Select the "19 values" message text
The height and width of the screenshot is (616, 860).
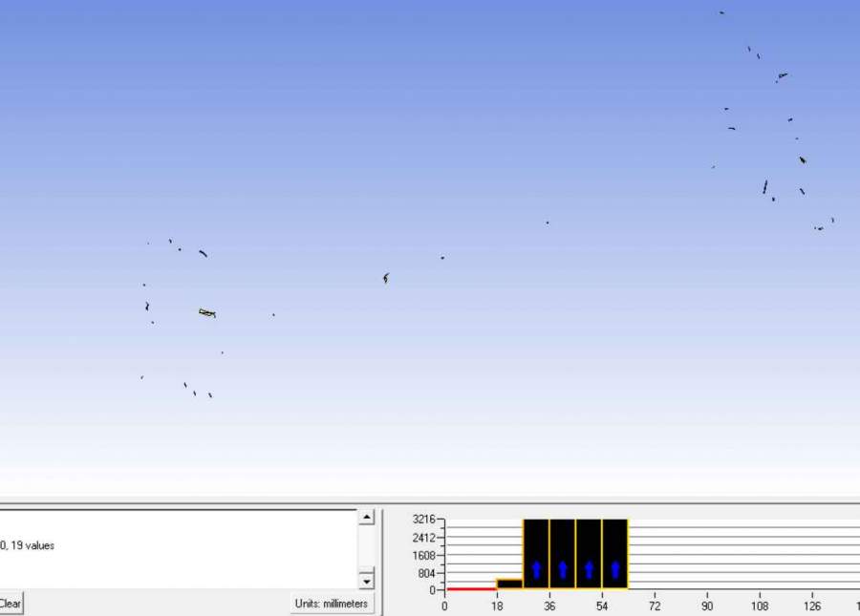tap(32, 545)
